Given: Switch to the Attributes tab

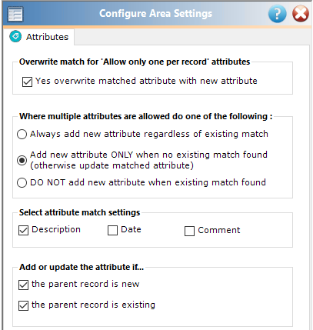Looking at the screenshot, I should point(39,37).
